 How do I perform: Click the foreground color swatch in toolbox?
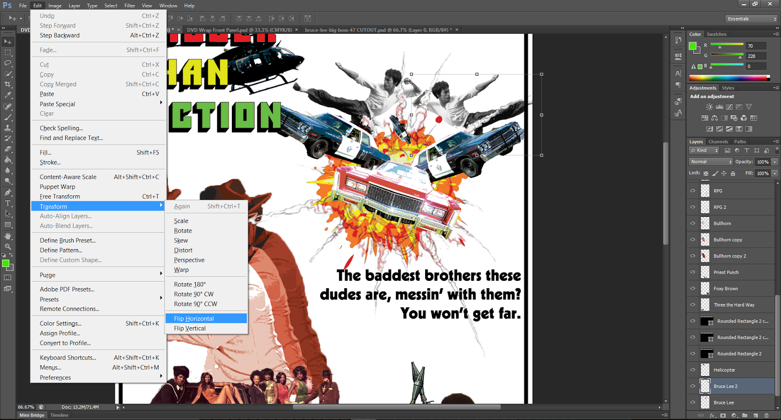click(5, 264)
